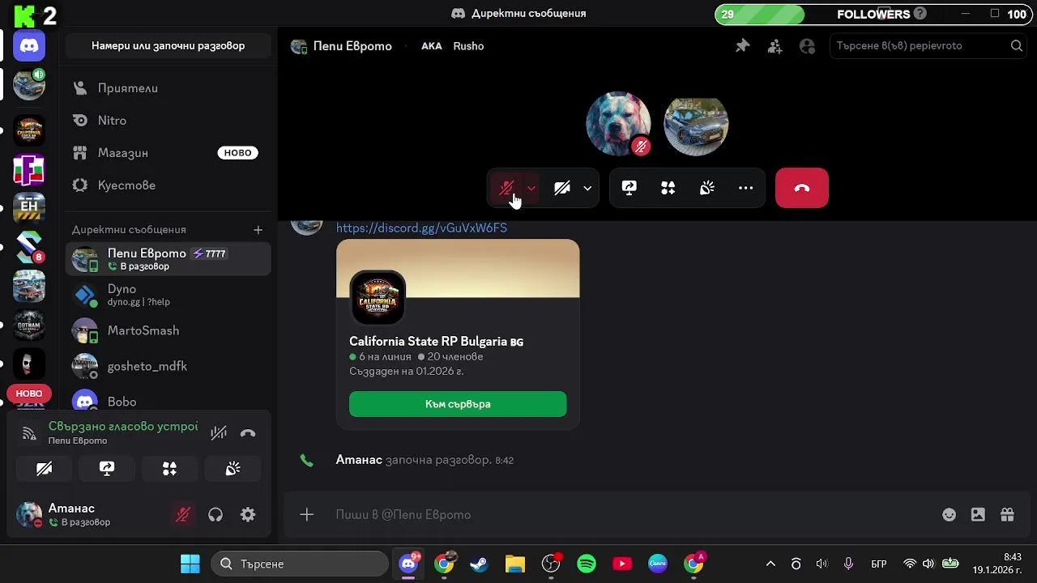Click the California State RP Bulgaria title
This screenshot has width=1037, height=583.
436,342
